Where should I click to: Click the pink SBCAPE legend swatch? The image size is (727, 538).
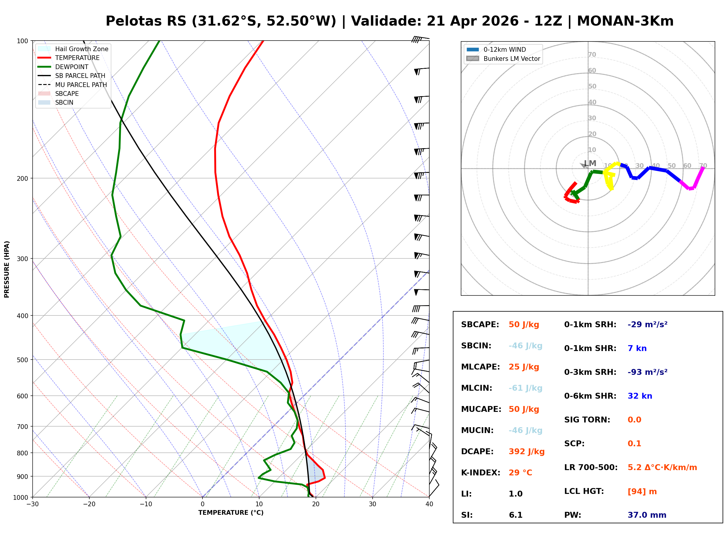(44, 93)
